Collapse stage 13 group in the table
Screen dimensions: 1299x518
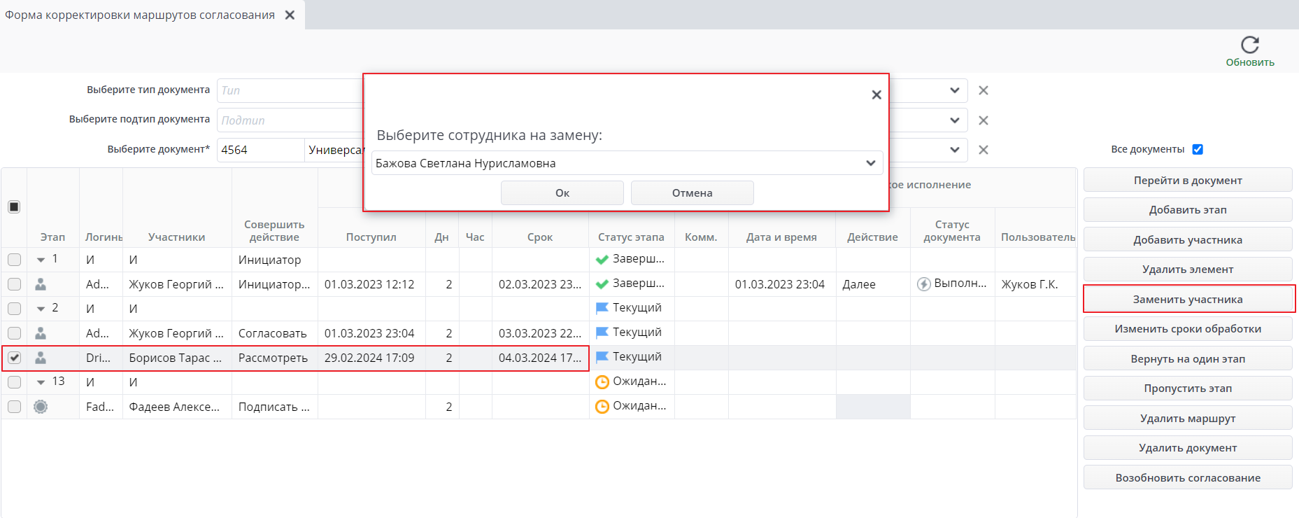(41, 382)
